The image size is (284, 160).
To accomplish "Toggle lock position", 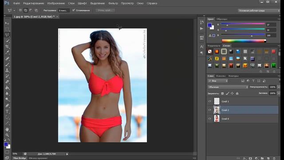I will pos(232,93).
